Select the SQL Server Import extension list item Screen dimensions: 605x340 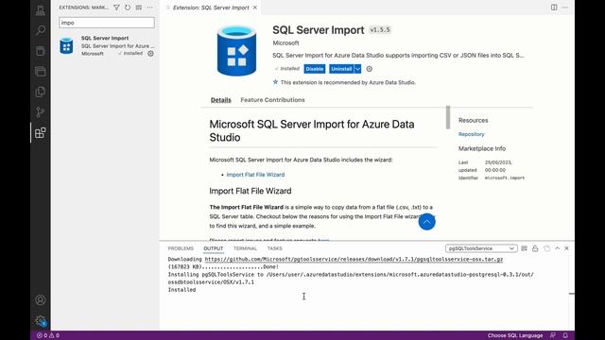click(x=105, y=46)
